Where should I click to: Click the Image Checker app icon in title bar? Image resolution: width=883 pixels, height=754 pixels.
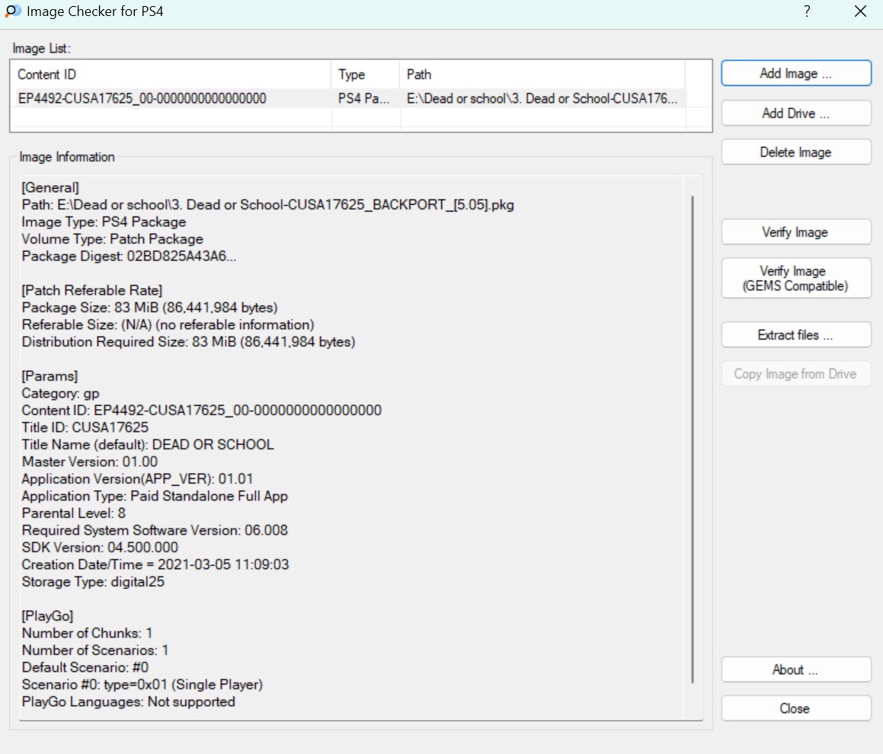tap(12, 12)
